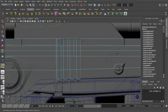
Task: Toggle snap to grids magnet icon
Action: (72, 5)
